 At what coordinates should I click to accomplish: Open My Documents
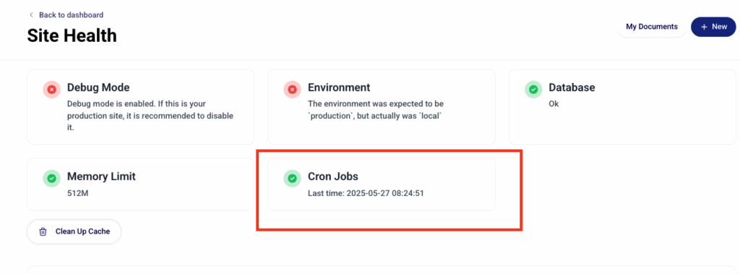652,27
